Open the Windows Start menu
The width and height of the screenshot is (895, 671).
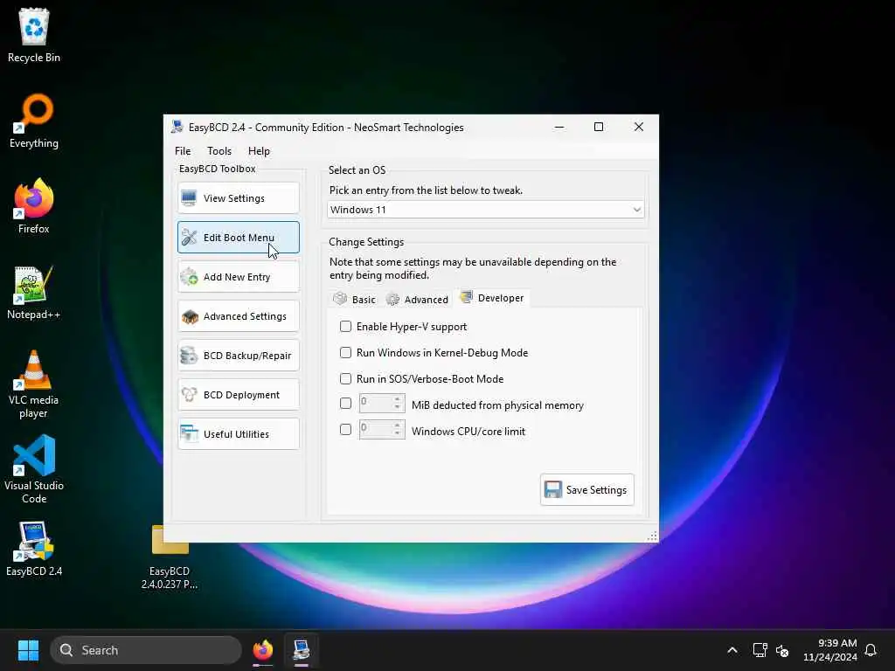click(x=28, y=650)
